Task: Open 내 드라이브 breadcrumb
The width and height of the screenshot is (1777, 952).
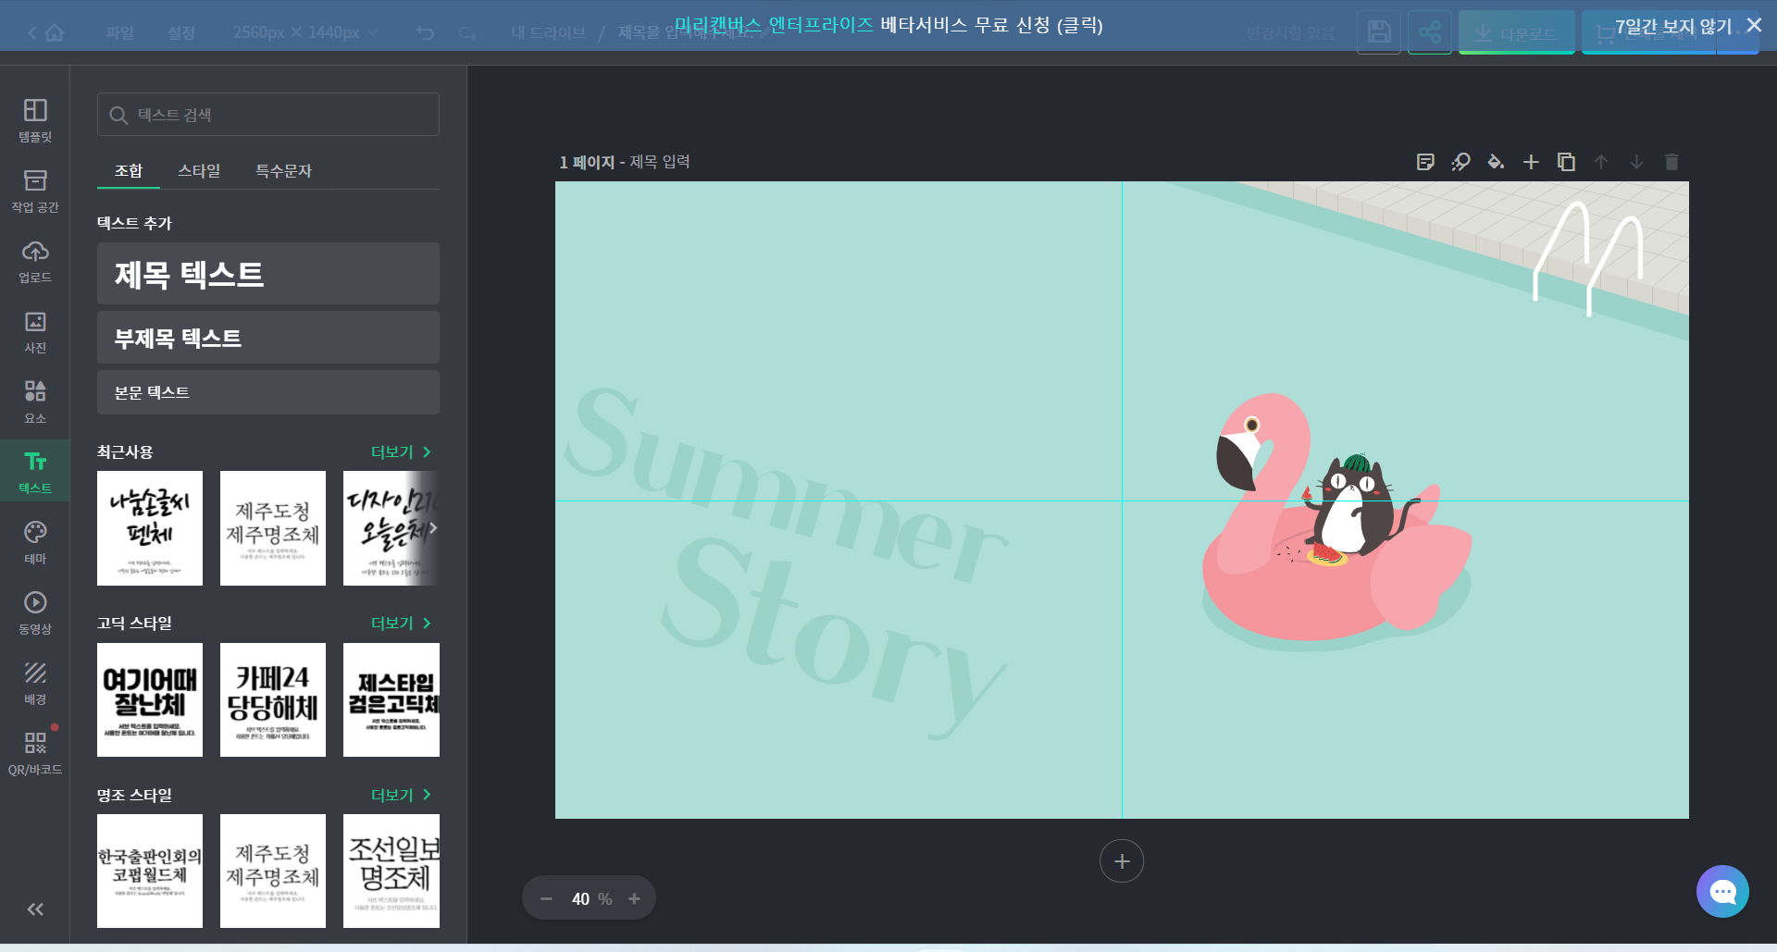Action: (549, 32)
